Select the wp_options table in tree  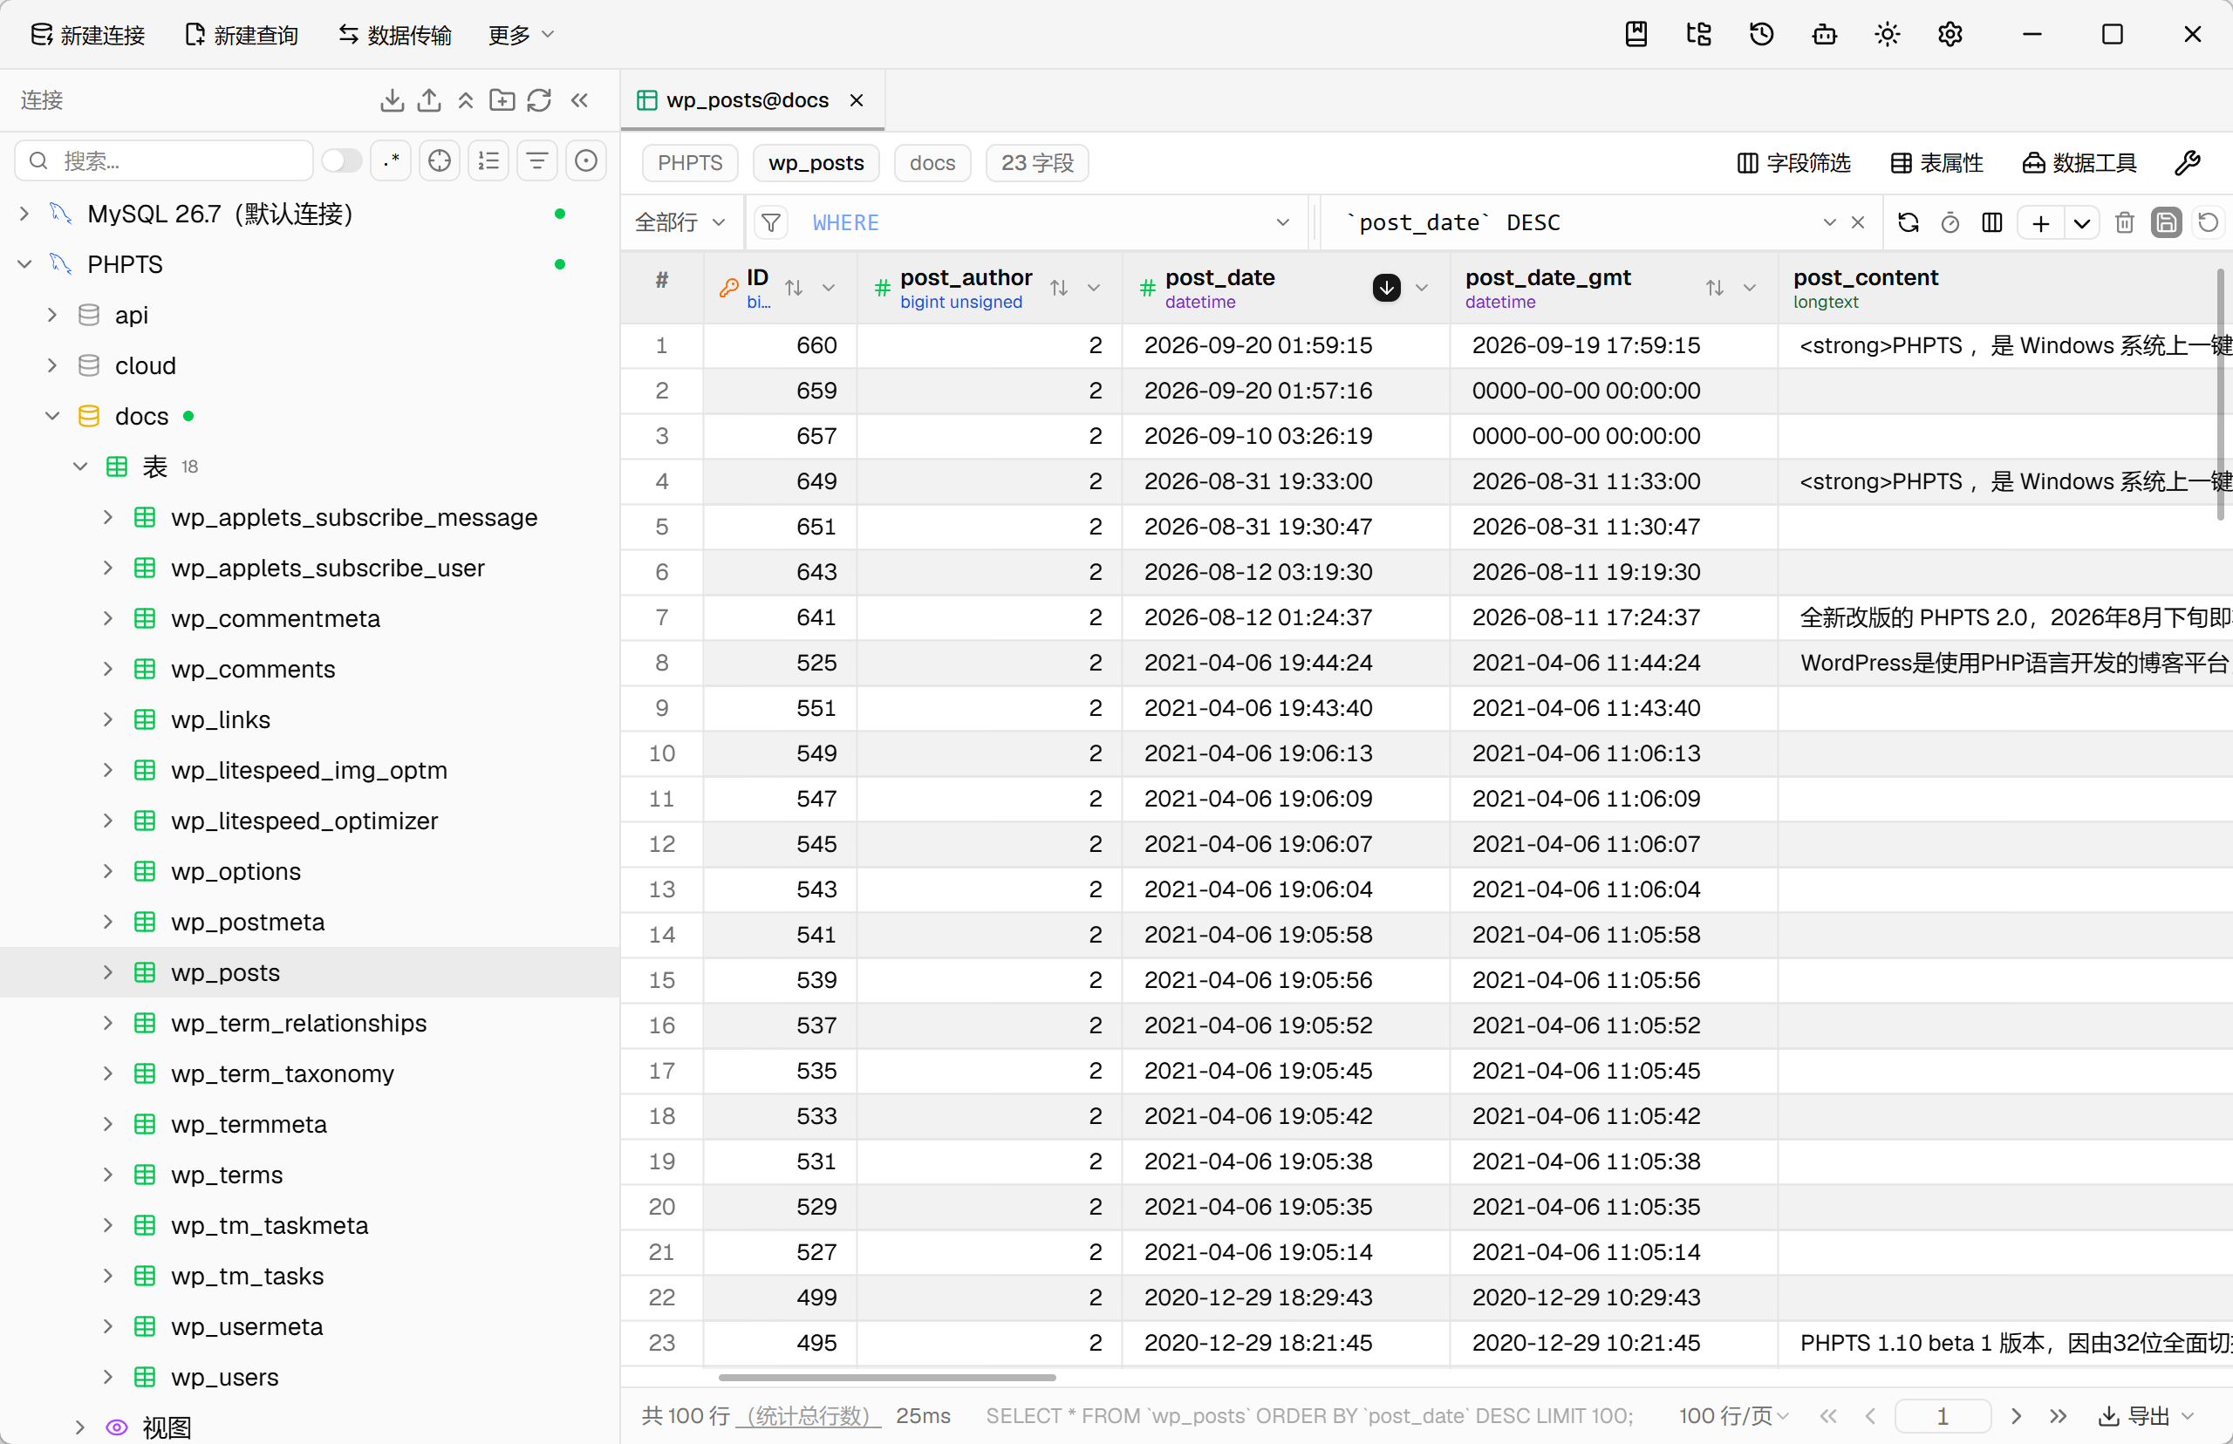[235, 871]
